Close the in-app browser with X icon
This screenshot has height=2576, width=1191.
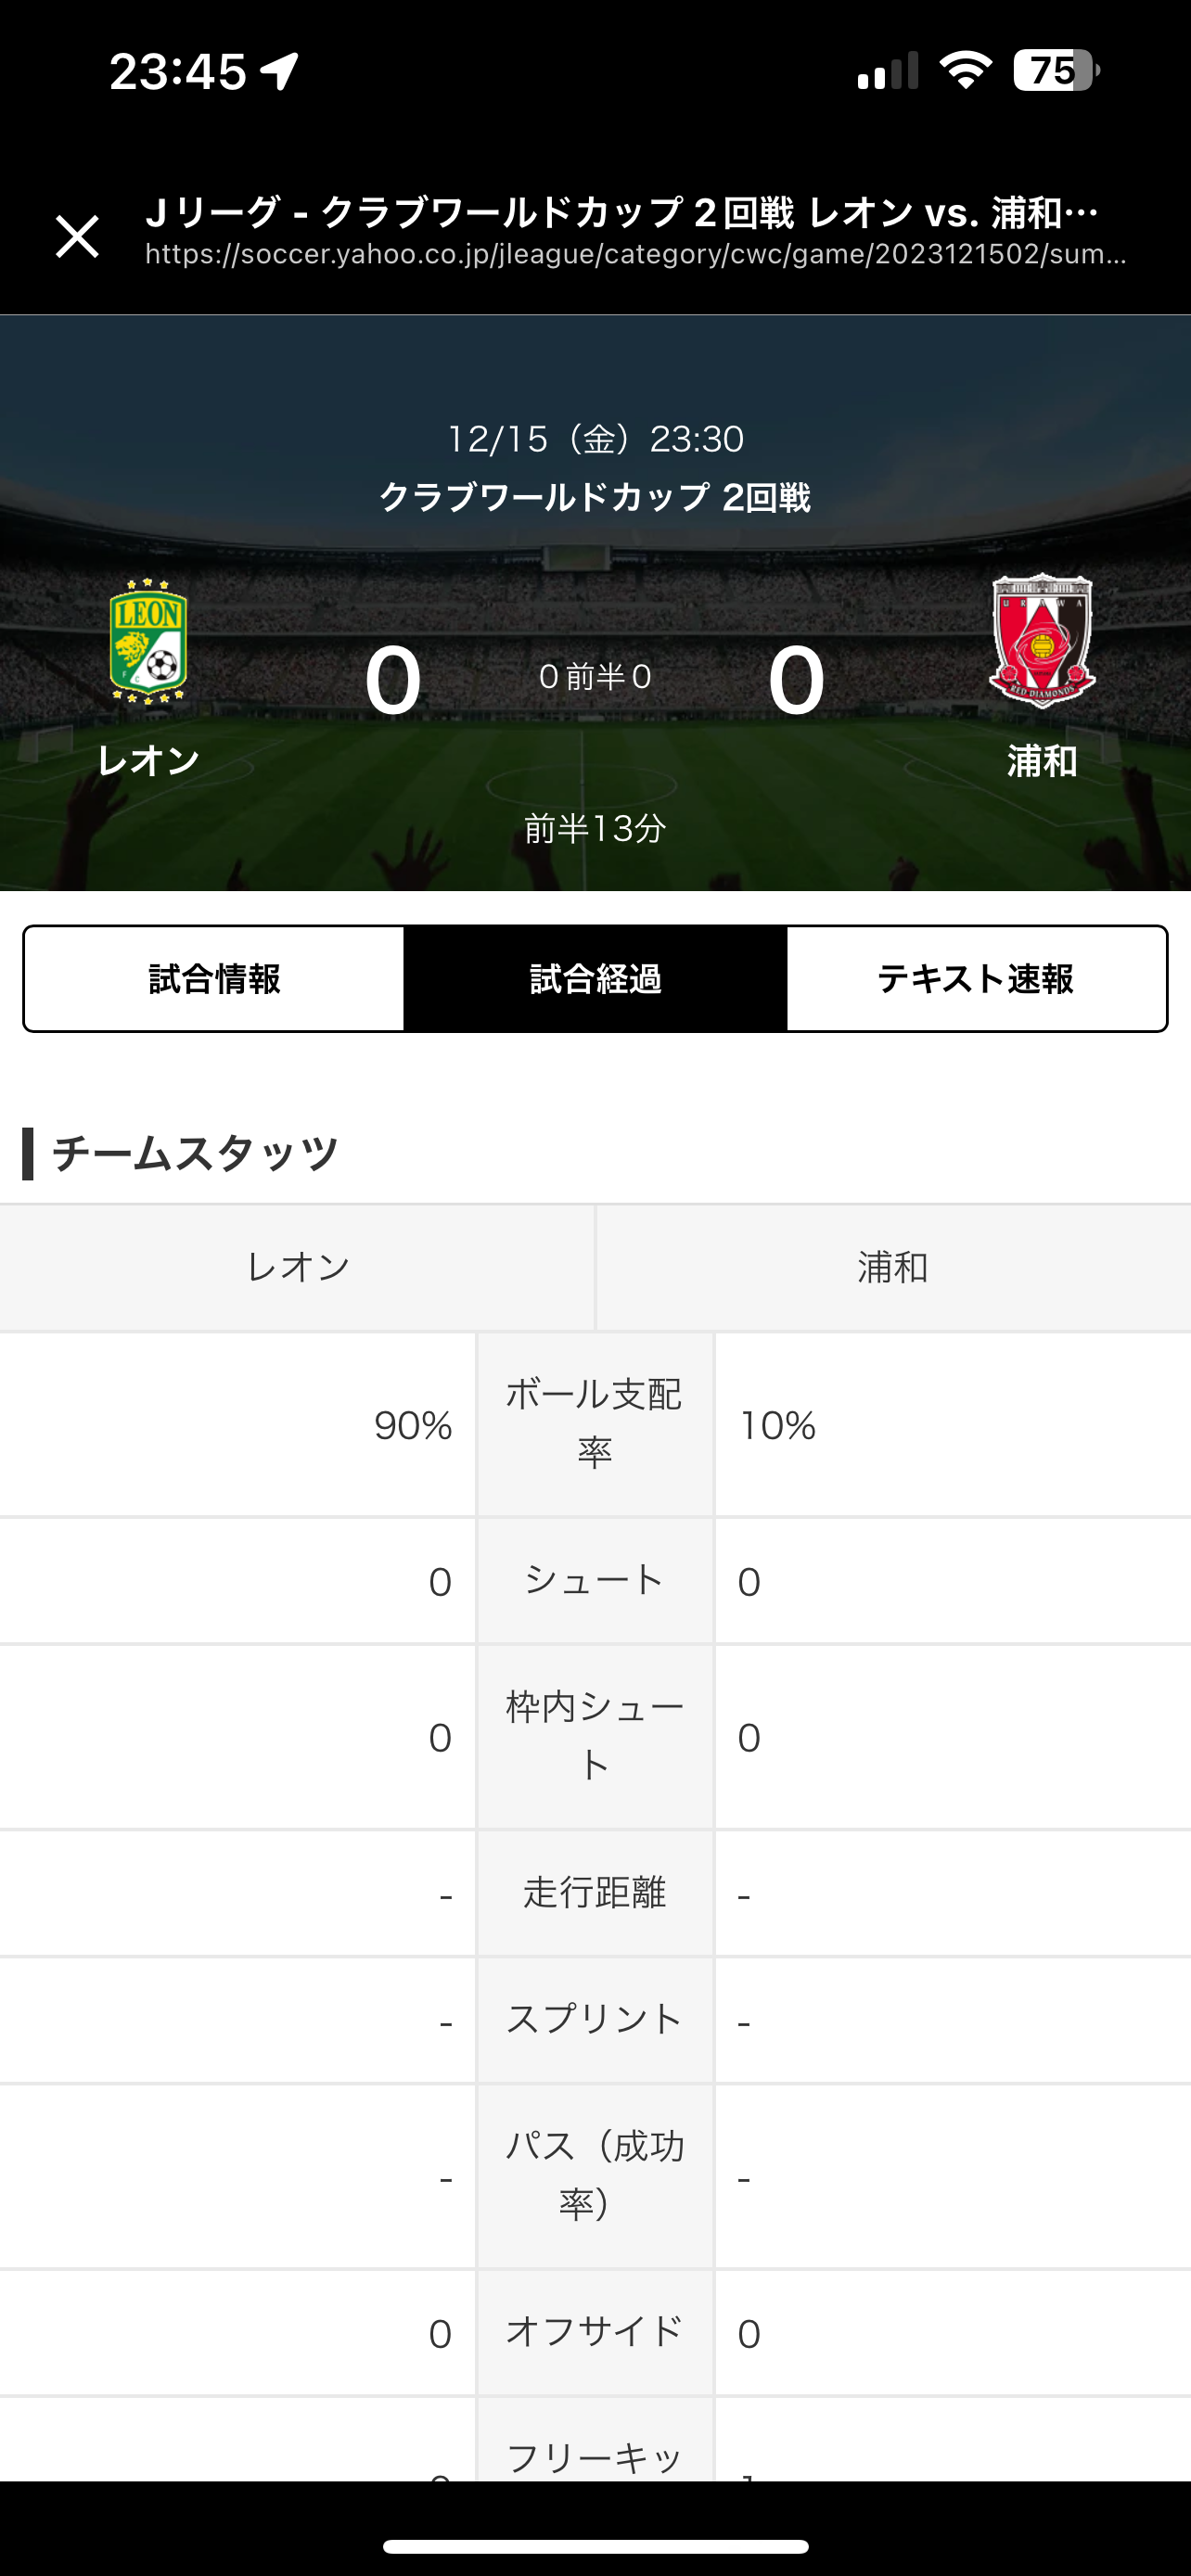coord(77,237)
